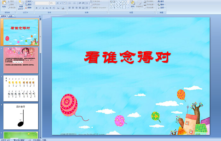Screen dimensions: 221x141
Task: Click Find (查找) binoculars icon
Action: tap(159, 1)
